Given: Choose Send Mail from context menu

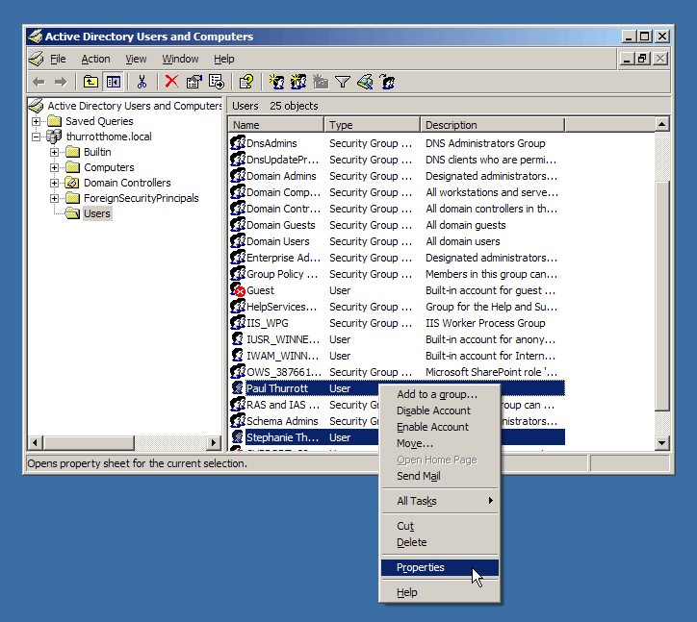Looking at the screenshot, I should (440, 476).
